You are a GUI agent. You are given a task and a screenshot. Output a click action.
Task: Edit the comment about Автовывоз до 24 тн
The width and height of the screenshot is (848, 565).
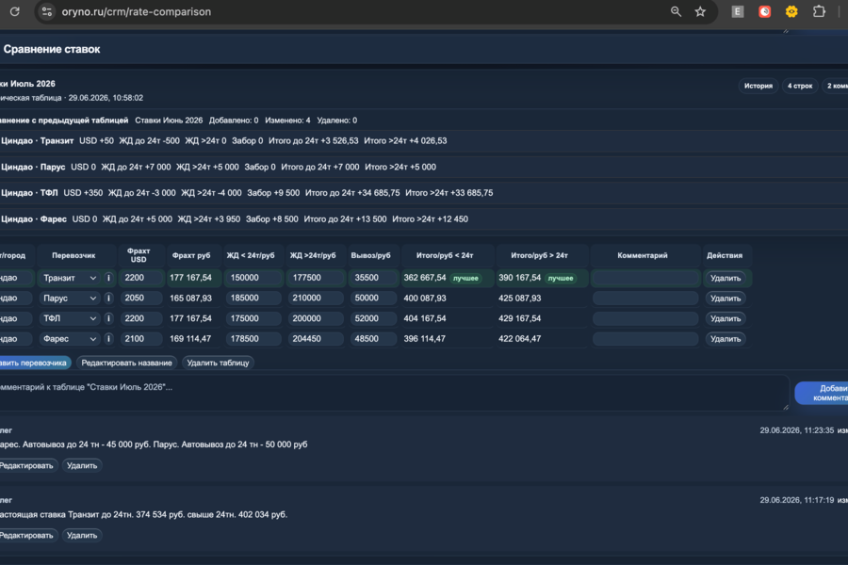26,465
